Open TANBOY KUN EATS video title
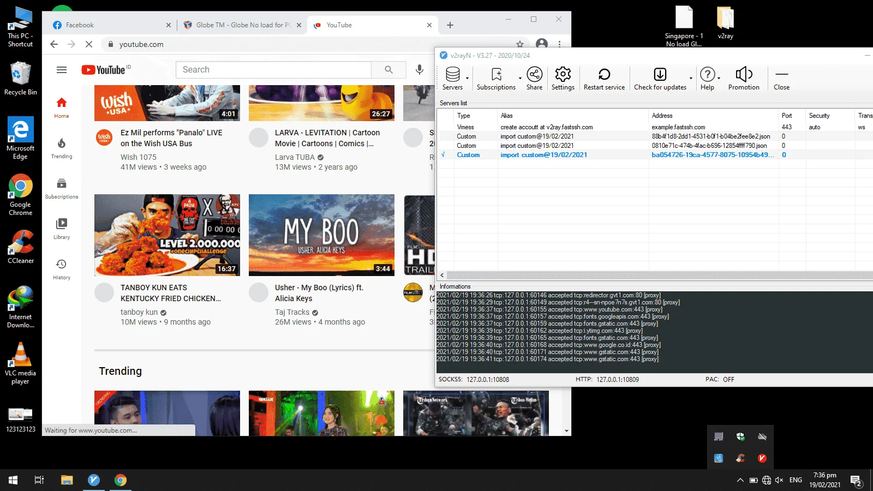 (x=171, y=293)
